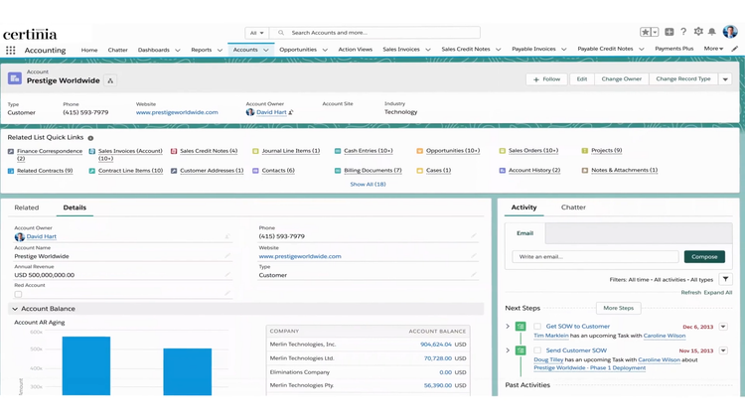745x419 pixels.
Task: Click the help question mark icon
Action: (x=683, y=32)
